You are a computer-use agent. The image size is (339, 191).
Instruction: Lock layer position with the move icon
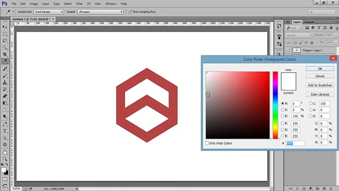(306, 42)
